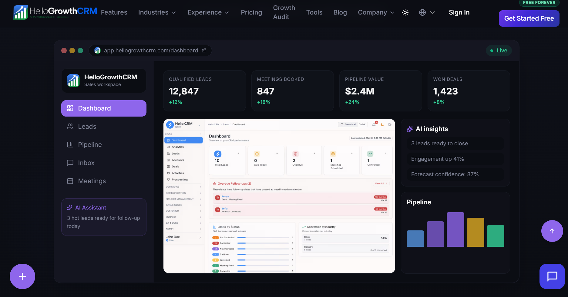Open Activities in the preview's light sidebar

tap(183, 173)
